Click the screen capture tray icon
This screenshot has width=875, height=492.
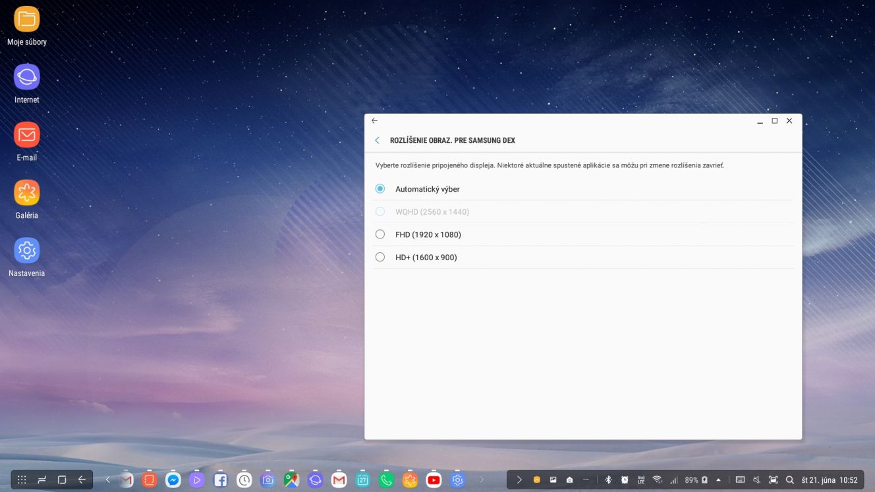[x=773, y=480]
